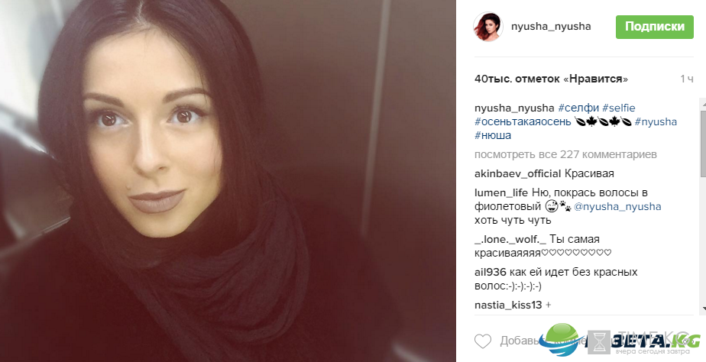Click the green Подписки button

click(655, 27)
